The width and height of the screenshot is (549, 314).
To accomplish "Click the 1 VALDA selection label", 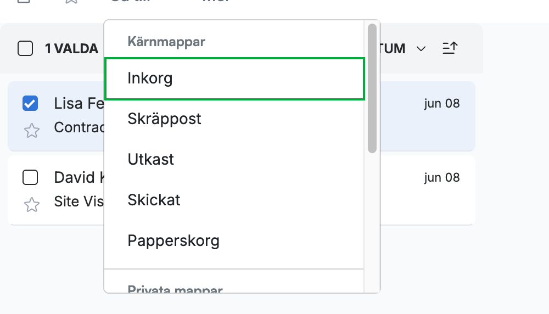I will 72,49.
